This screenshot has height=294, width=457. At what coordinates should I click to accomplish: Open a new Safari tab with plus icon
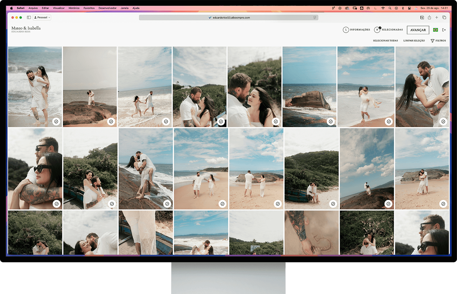tap(437, 17)
